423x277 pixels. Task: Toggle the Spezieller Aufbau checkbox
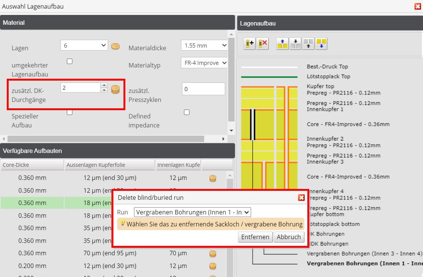pos(69,112)
